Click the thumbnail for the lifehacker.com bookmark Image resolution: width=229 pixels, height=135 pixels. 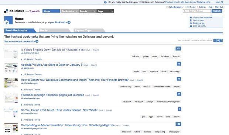click(11, 83)
